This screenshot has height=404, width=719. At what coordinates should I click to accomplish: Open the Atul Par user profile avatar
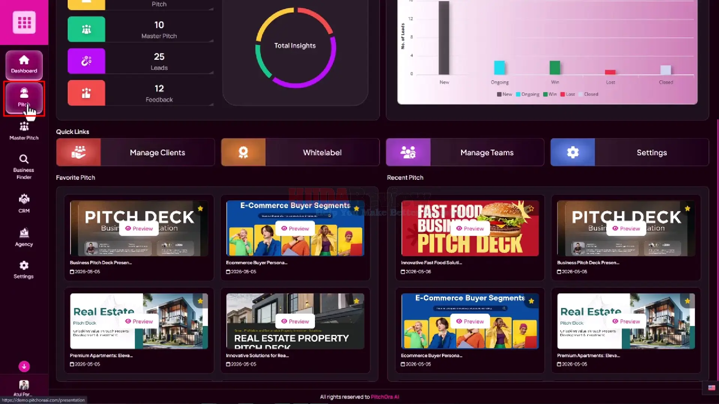pyautogui.click(x=24, y=385)
